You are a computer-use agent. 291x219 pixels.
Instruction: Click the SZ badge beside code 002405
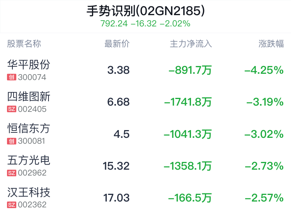[x=12, y=109]
